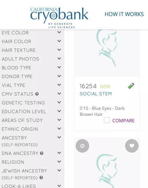Open Jewish Ancestry help question mark icon
Image resolution: width=148 pixels, height=188 pixels.
click(x=41, y=178)
